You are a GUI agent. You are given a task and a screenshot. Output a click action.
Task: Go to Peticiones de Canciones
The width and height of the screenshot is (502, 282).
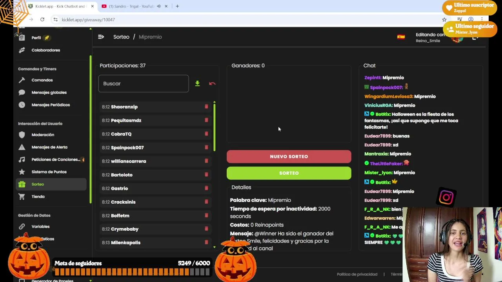click(x=56, y=159)
